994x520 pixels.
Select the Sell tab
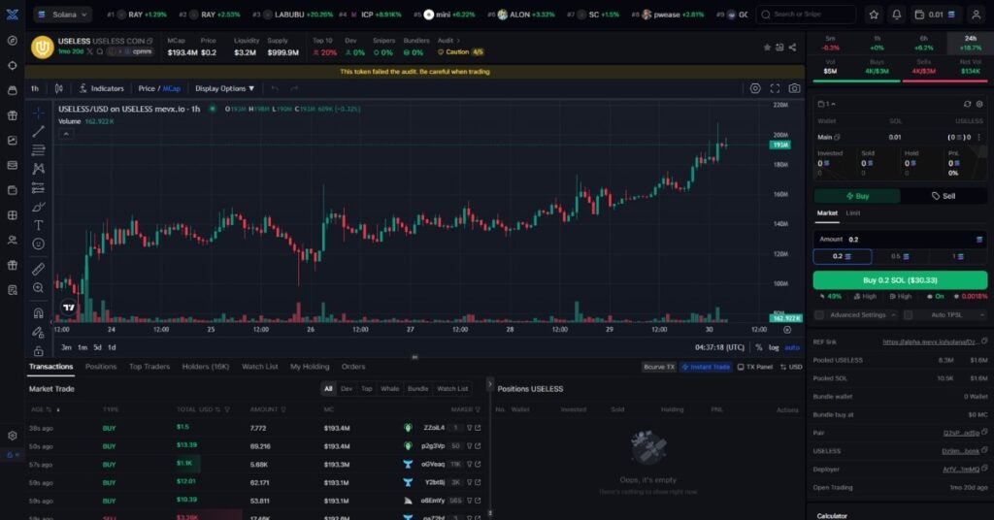944,196
